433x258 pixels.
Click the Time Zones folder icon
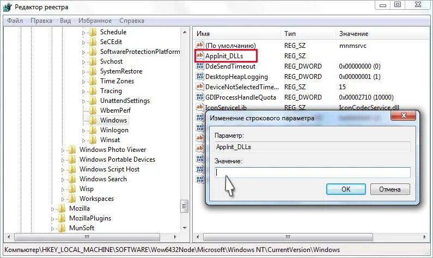click(93, 81)
